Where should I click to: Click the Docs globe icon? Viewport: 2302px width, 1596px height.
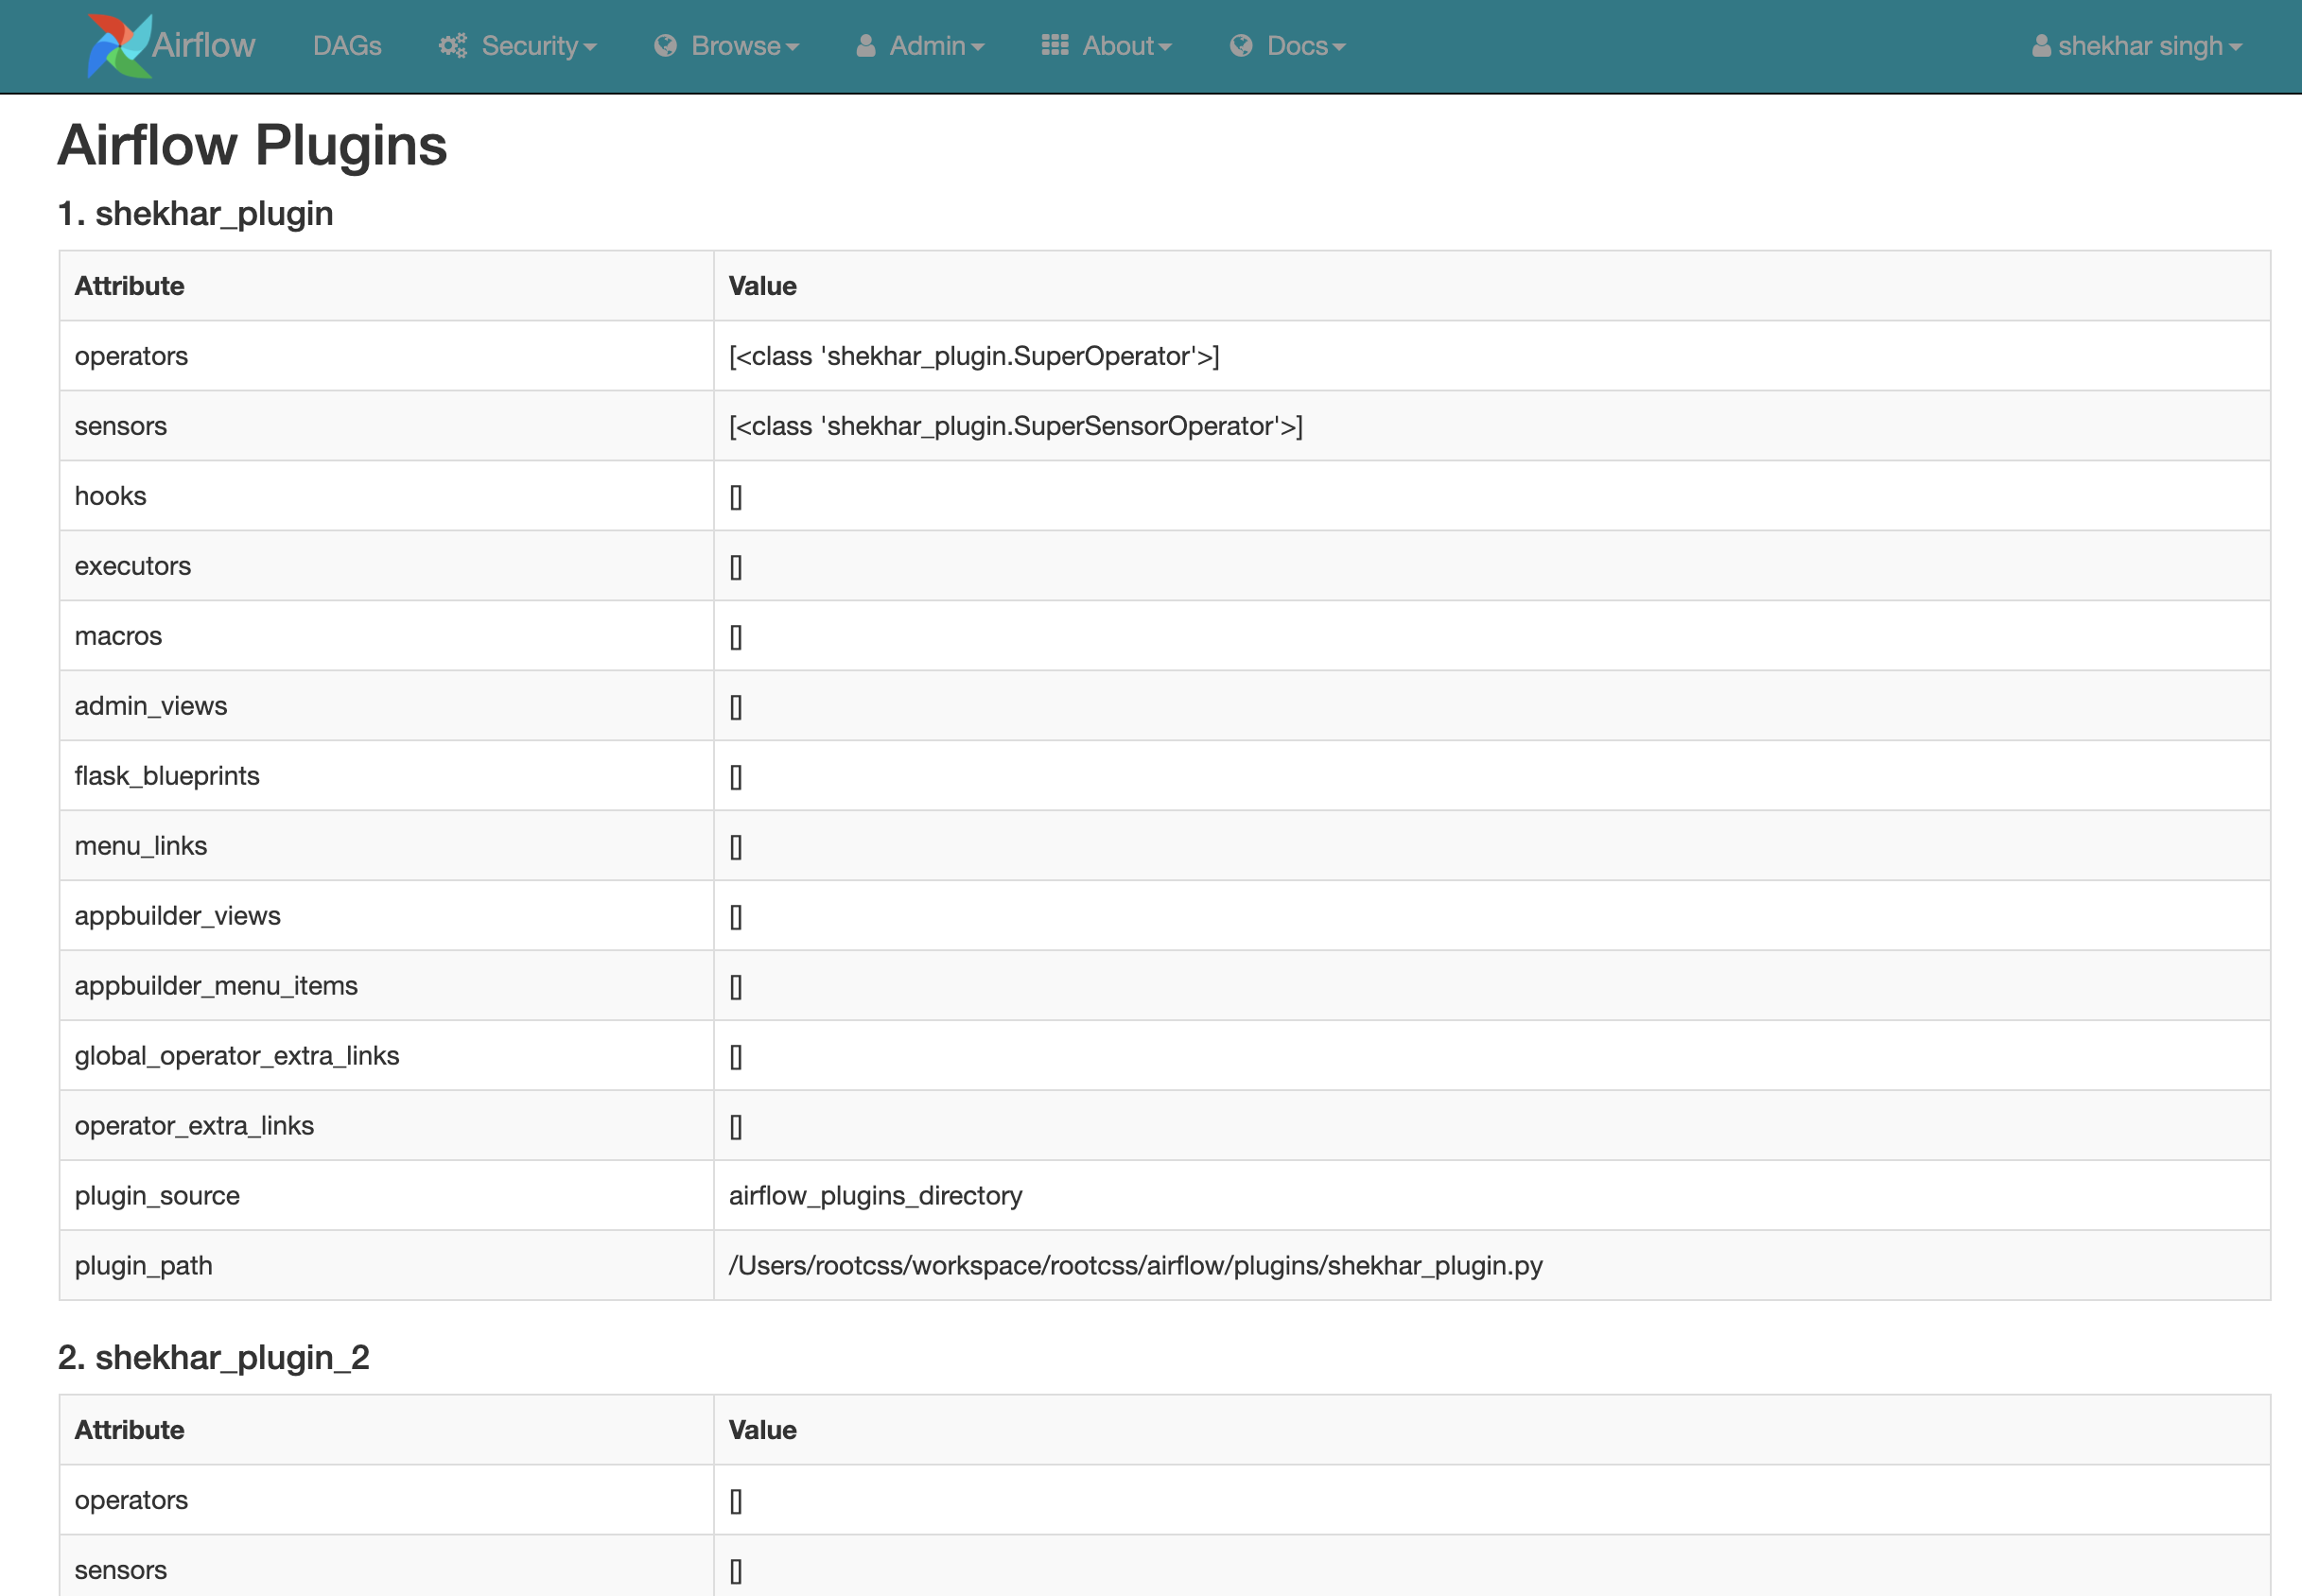click(x=1241, y=46)
